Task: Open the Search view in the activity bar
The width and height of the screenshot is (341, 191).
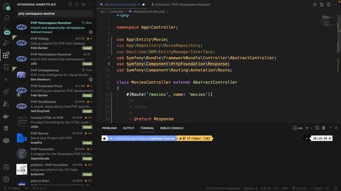Action: (6, 18)
